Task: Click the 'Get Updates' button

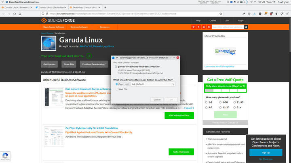Action: pos(49,64)
